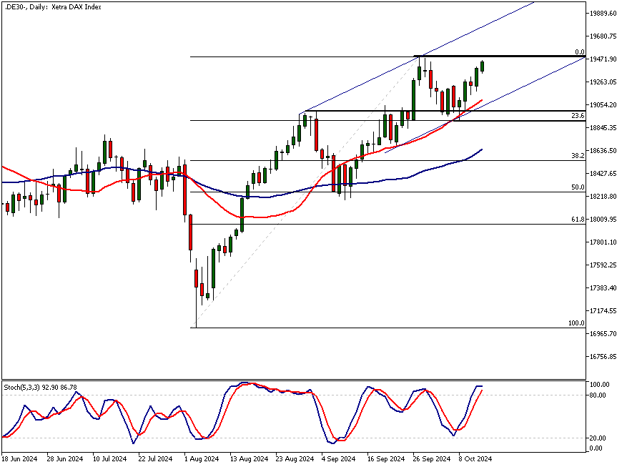This screenshot has width=627, height=467.
Task: Click stochastic scale value 80.00
Action: click(x=598, y=395)
